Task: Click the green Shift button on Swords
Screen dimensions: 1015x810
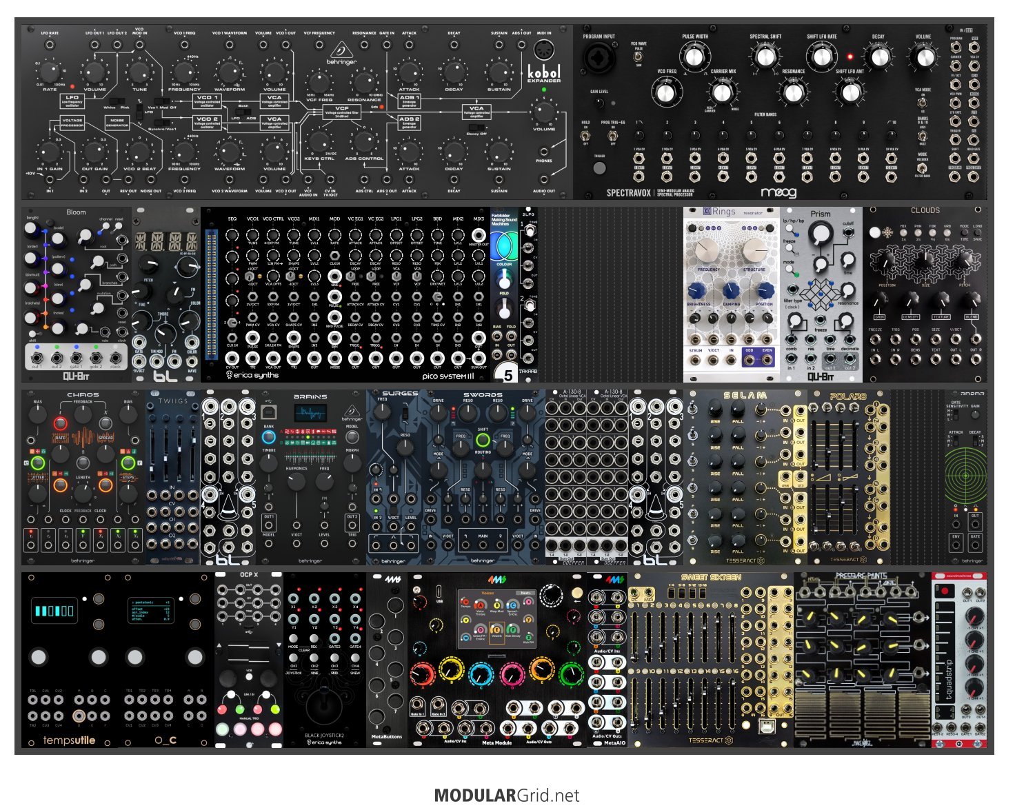Action: point(483,439)
